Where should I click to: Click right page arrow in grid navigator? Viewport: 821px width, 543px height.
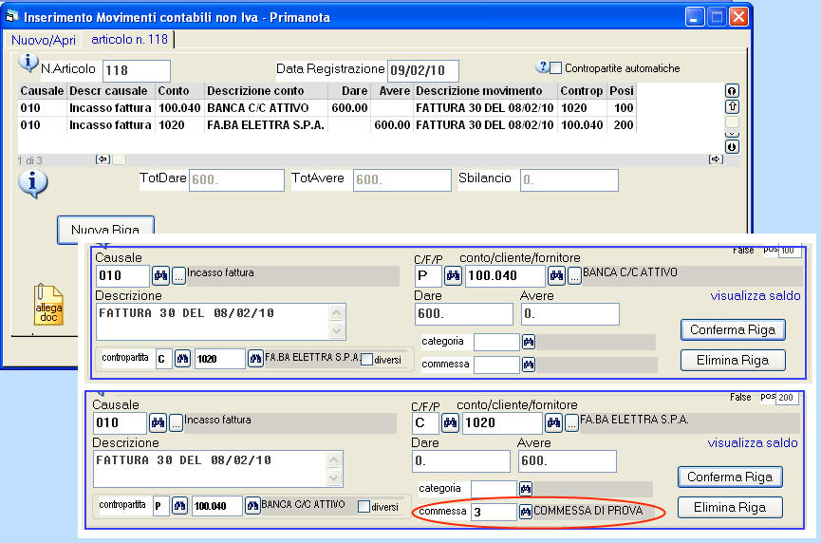pos(716,159)
